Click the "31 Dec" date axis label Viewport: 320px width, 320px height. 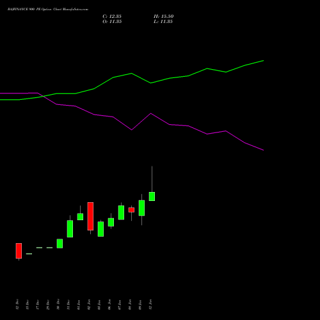[x=68, y=305]
